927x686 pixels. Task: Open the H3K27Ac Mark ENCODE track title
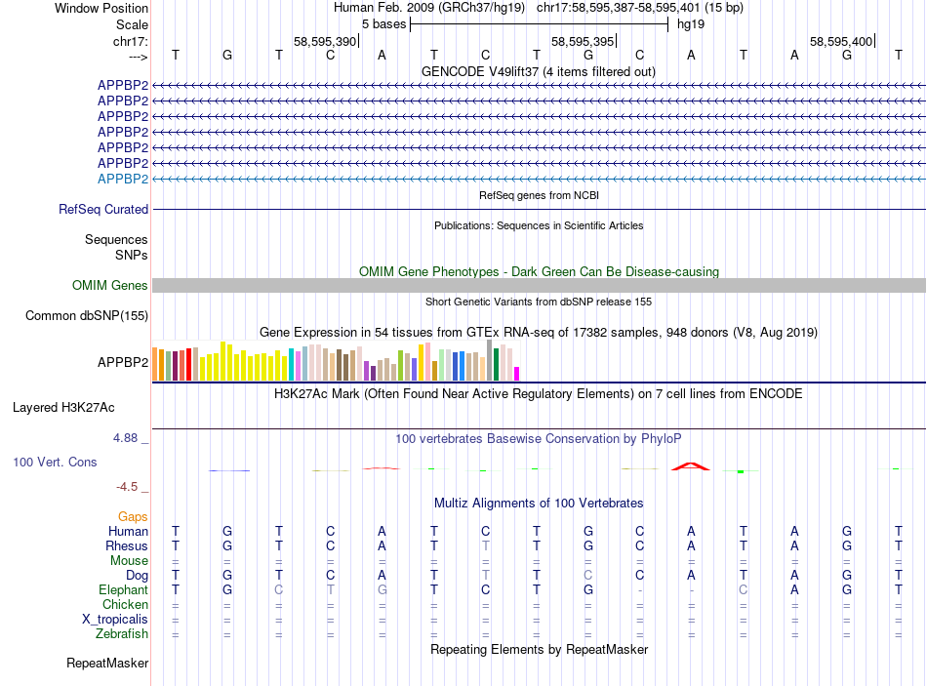(x=538, y=394)
